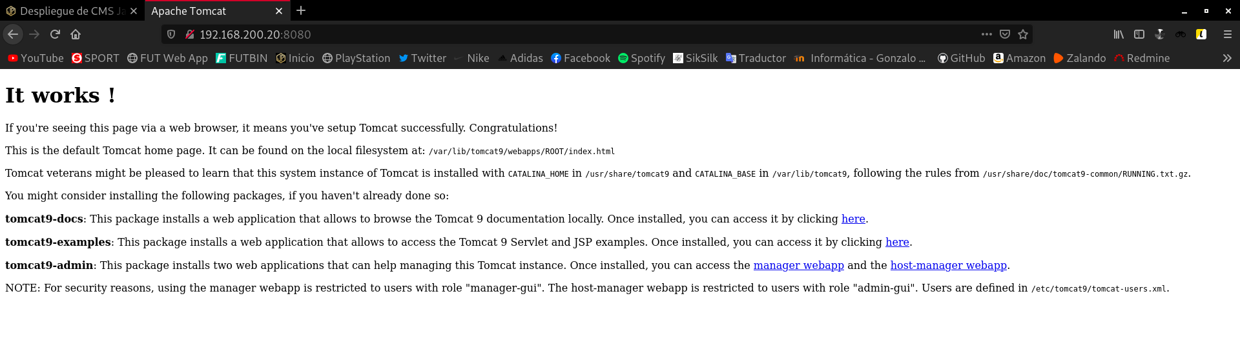
Task: Click the /usr/share/tomcat9 path text
Action: (627, 174)
